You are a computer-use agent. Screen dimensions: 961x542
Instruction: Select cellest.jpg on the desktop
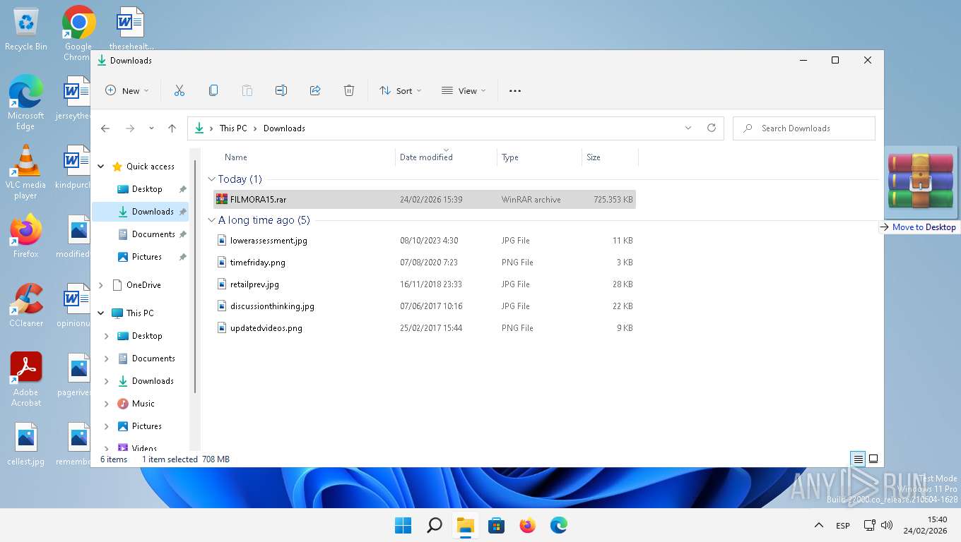pos(26,444)
